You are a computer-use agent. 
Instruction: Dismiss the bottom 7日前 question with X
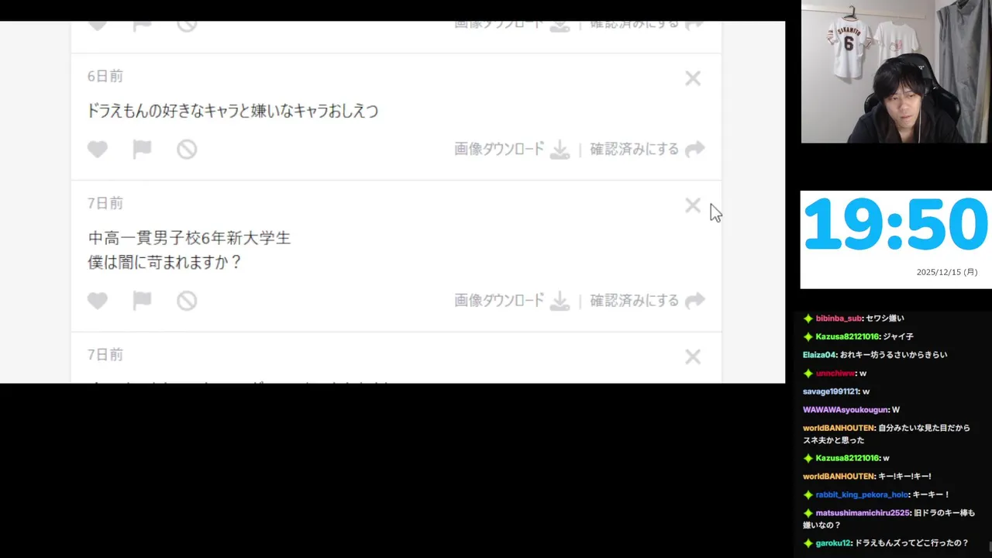point(693,356)
